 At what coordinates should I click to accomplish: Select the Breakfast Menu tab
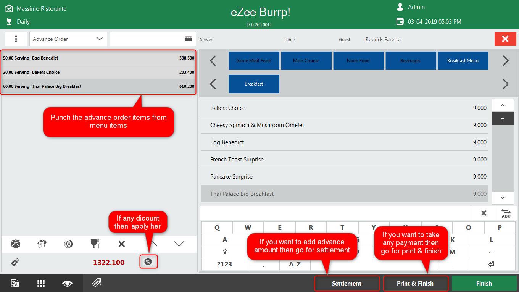463,61
